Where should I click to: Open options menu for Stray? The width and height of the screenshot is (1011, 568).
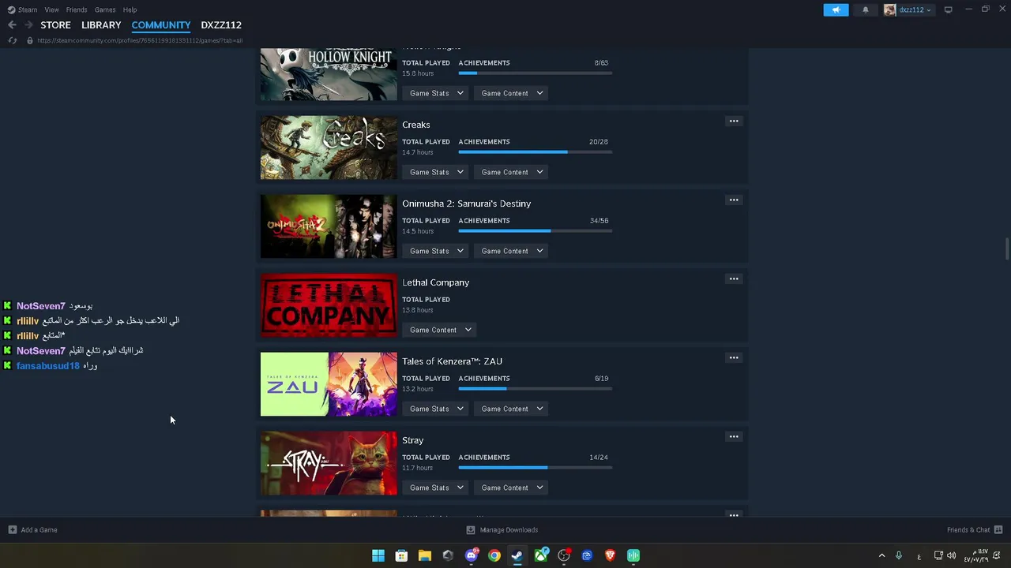tap(734, 437)
